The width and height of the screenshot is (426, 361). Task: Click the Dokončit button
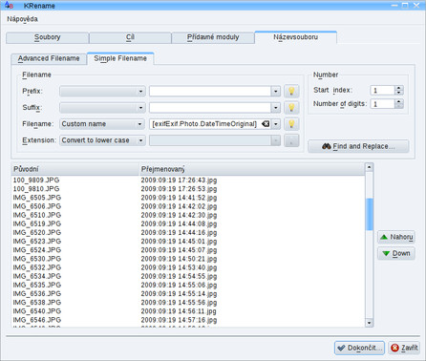point(359,348)
